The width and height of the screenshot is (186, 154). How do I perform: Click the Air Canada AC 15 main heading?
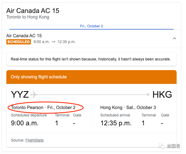tap(33, 11)
